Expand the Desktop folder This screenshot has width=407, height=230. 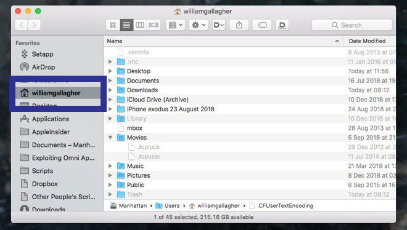(110, 71)
